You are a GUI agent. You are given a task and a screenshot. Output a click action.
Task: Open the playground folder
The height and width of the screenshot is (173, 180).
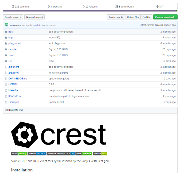[15, 43]
